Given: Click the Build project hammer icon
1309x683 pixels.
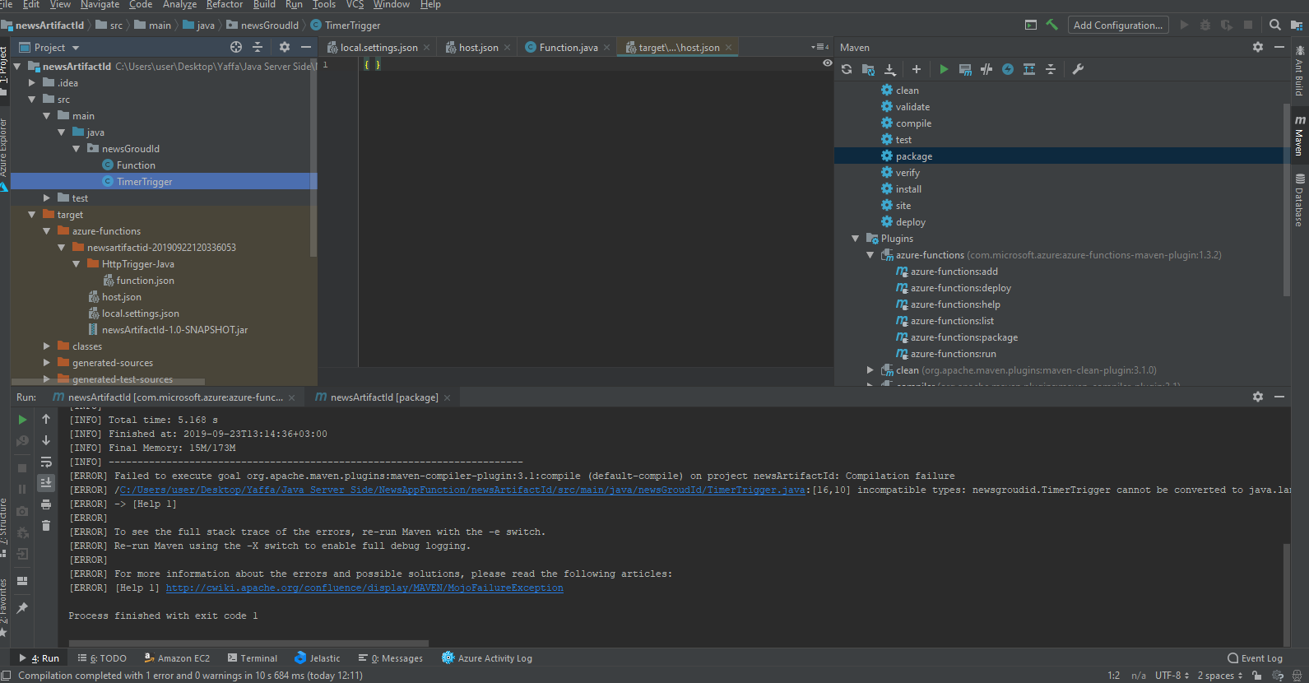Looking at the screenshot, I should click(1051, 26).
